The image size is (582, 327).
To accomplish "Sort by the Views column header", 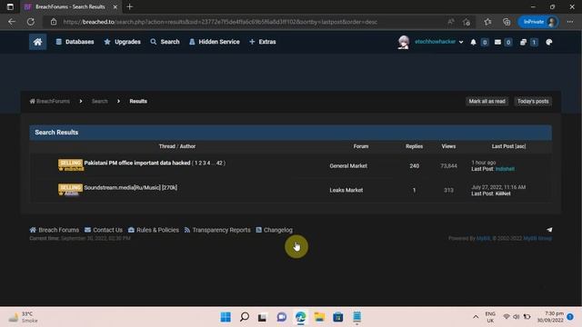I will [x=448, y=146].
